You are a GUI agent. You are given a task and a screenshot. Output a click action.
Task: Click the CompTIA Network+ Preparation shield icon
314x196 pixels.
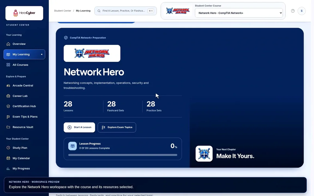pos(66,38)
